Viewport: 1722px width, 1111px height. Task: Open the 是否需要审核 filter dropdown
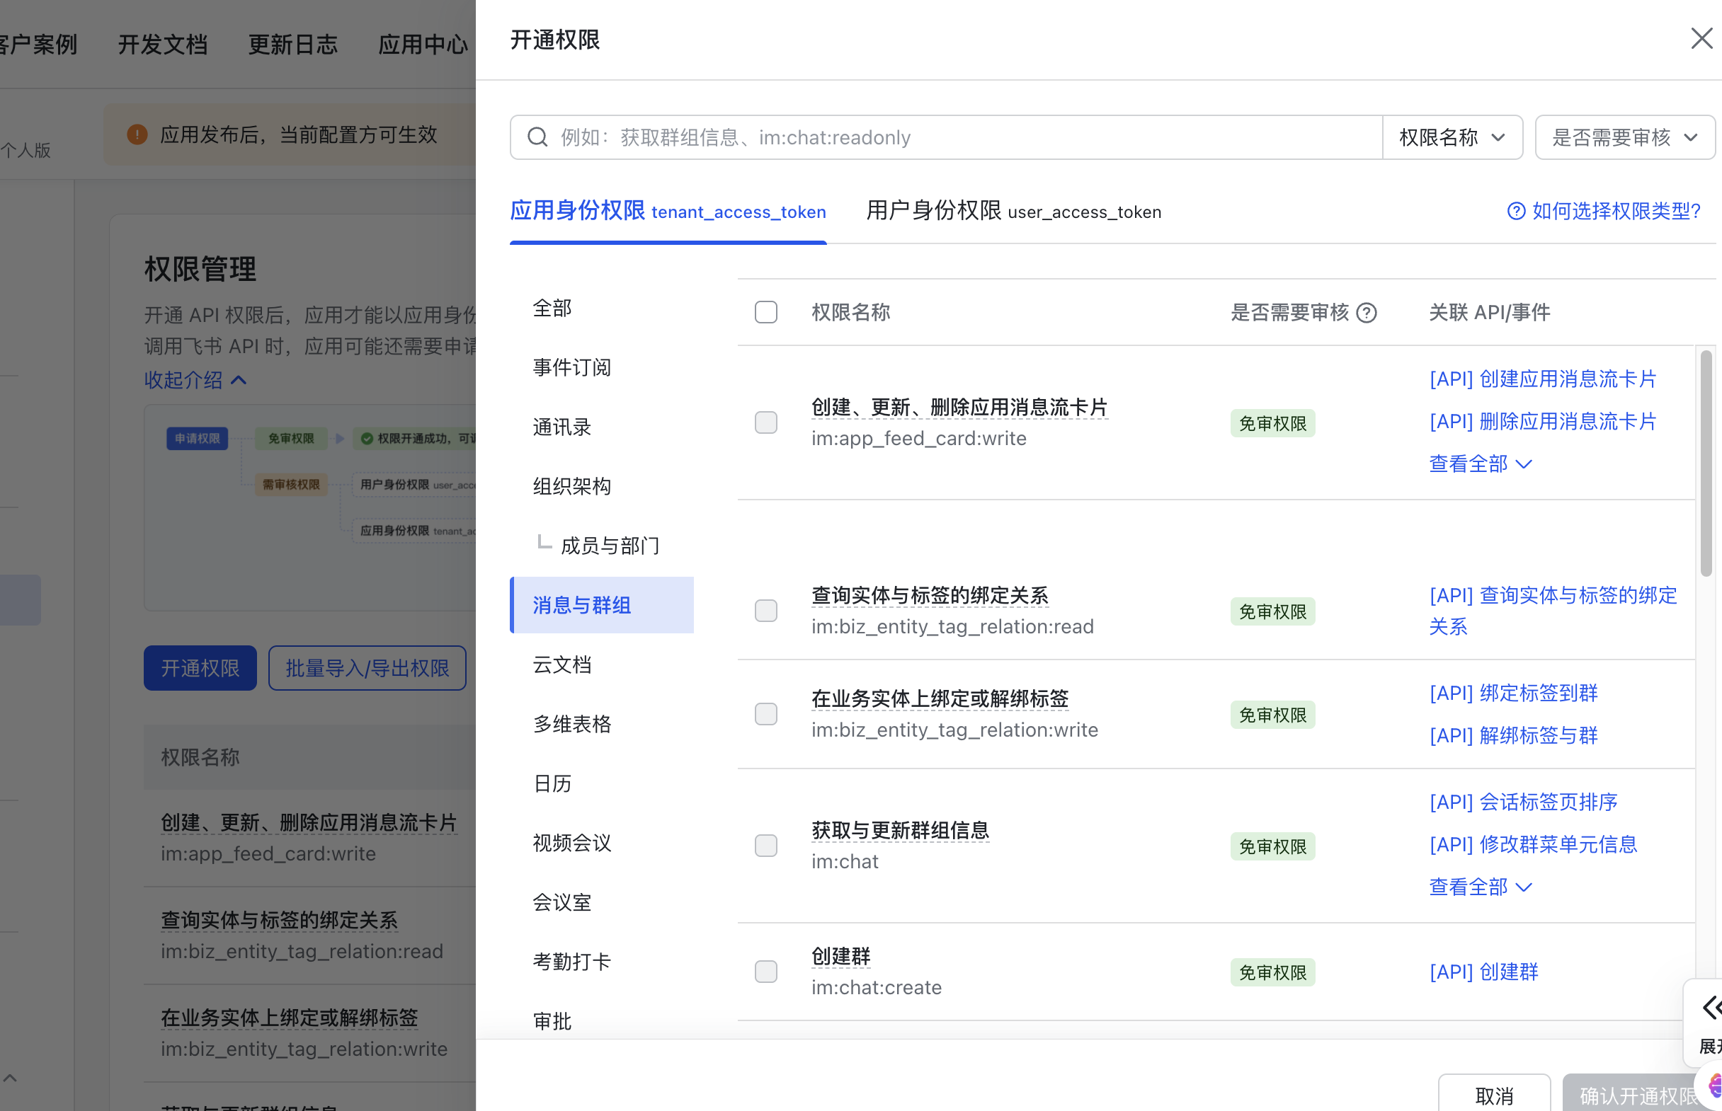point(1624,137)
